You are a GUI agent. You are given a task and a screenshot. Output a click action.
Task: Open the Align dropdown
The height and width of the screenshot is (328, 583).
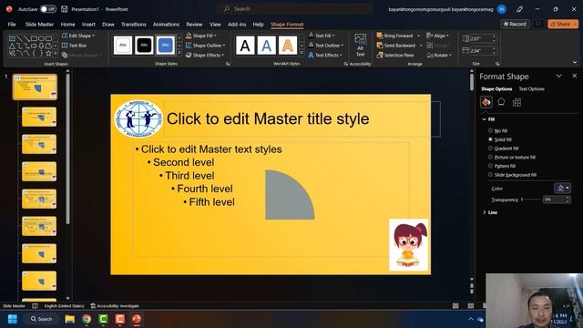coord(437,36)
